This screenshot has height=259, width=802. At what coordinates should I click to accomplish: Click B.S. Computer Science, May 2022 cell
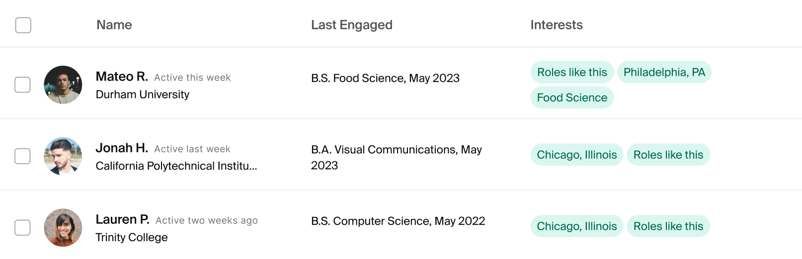pyautogui.click(x=398, y=221)
